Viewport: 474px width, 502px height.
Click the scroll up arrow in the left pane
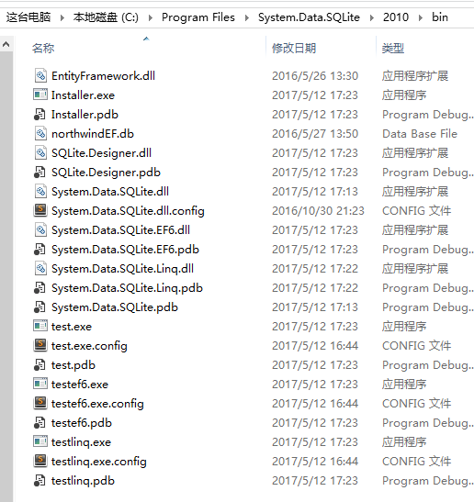click(6, 44)
